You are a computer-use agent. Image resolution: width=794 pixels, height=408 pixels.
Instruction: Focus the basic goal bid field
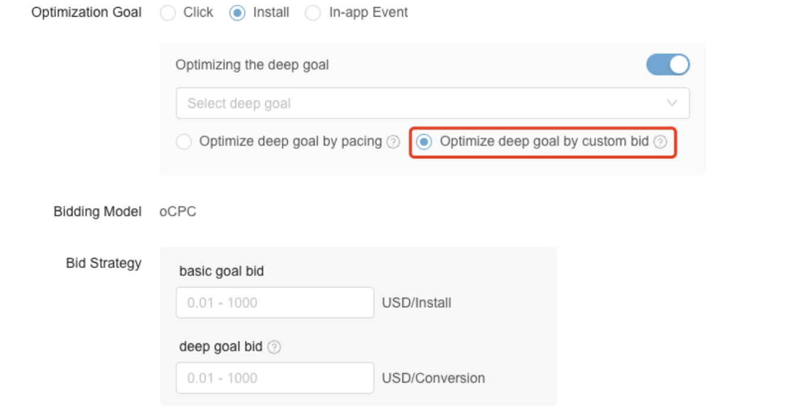275,302
